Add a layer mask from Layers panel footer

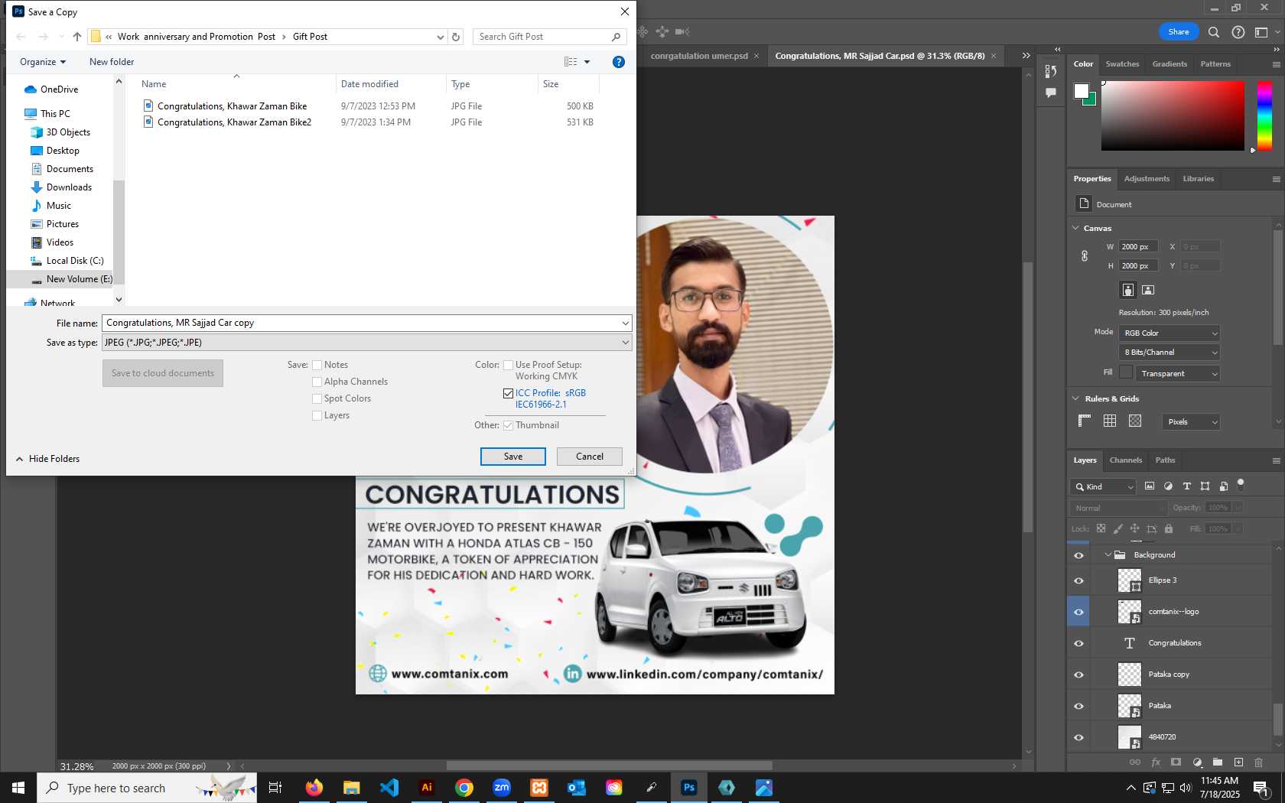pos(1176,762)
